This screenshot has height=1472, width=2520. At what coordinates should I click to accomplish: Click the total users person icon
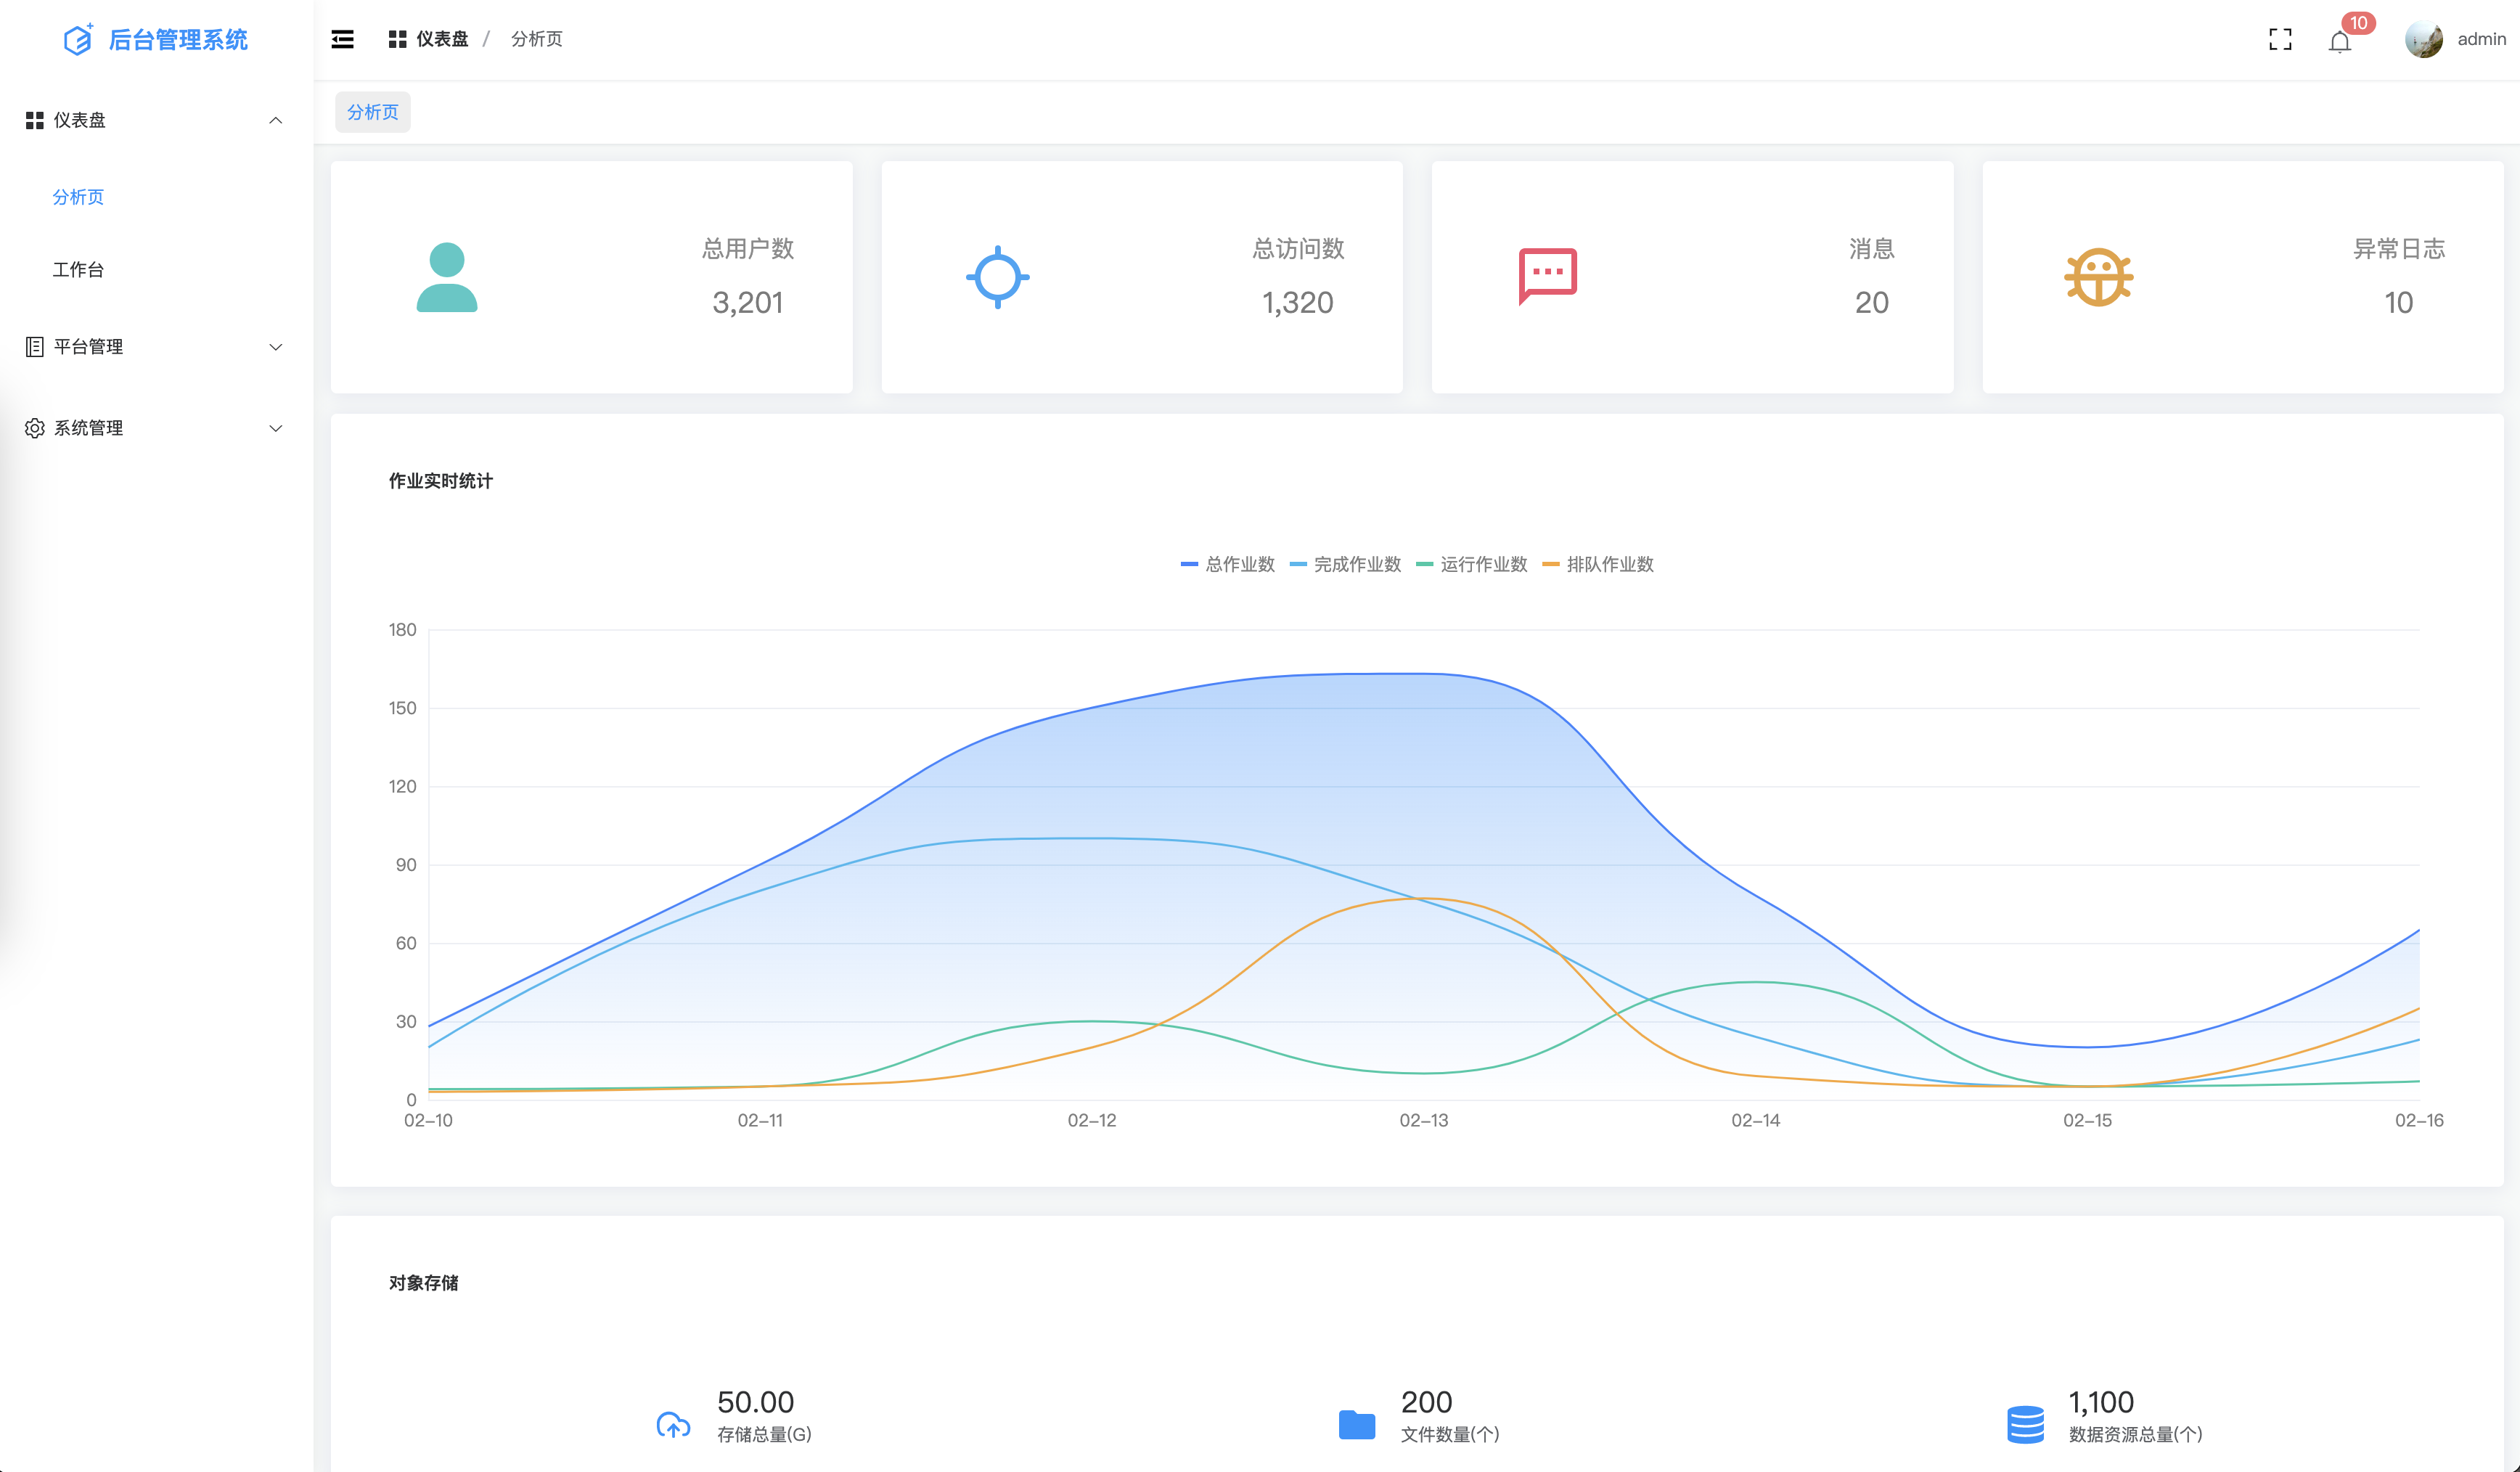(446, 277)
